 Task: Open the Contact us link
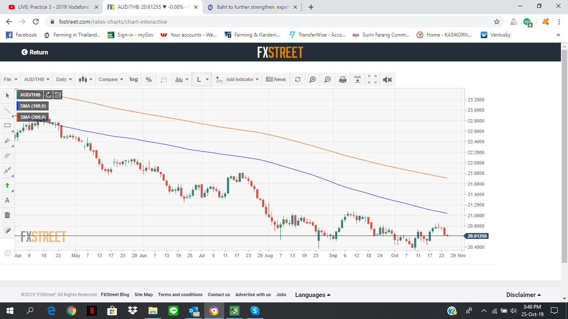pyautogui.click(x=219, y=294)
